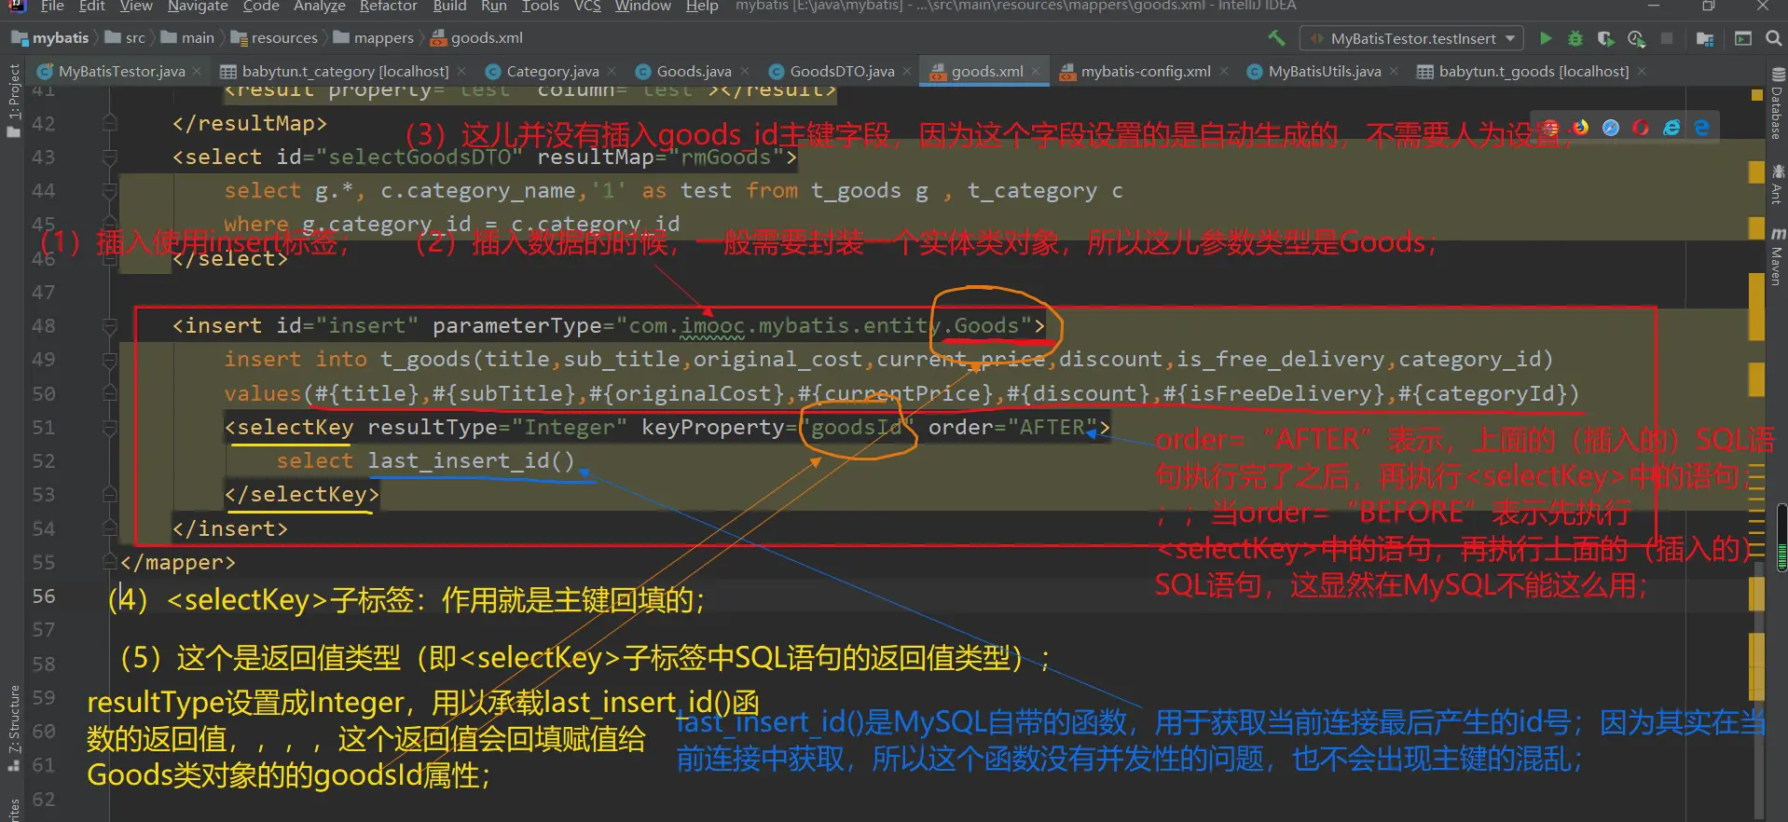Image resolution: width=1788 pixels, height=822 pixels.
Task: Fold the closing mapper tag at line 55
Action: point(110,562)
